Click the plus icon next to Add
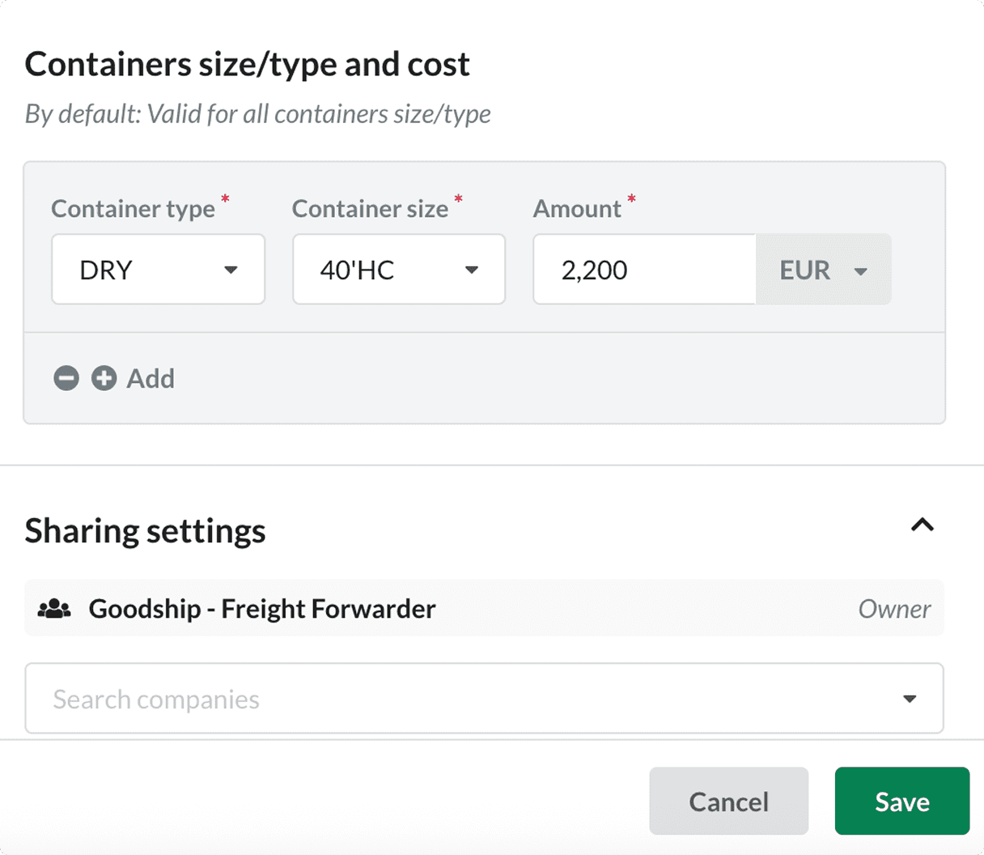Screen dimensions: 984x855 coord(104,378)
